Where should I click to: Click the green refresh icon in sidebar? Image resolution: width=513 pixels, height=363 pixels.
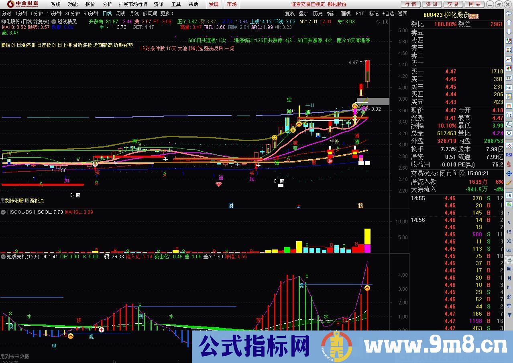tap(509, 205)
